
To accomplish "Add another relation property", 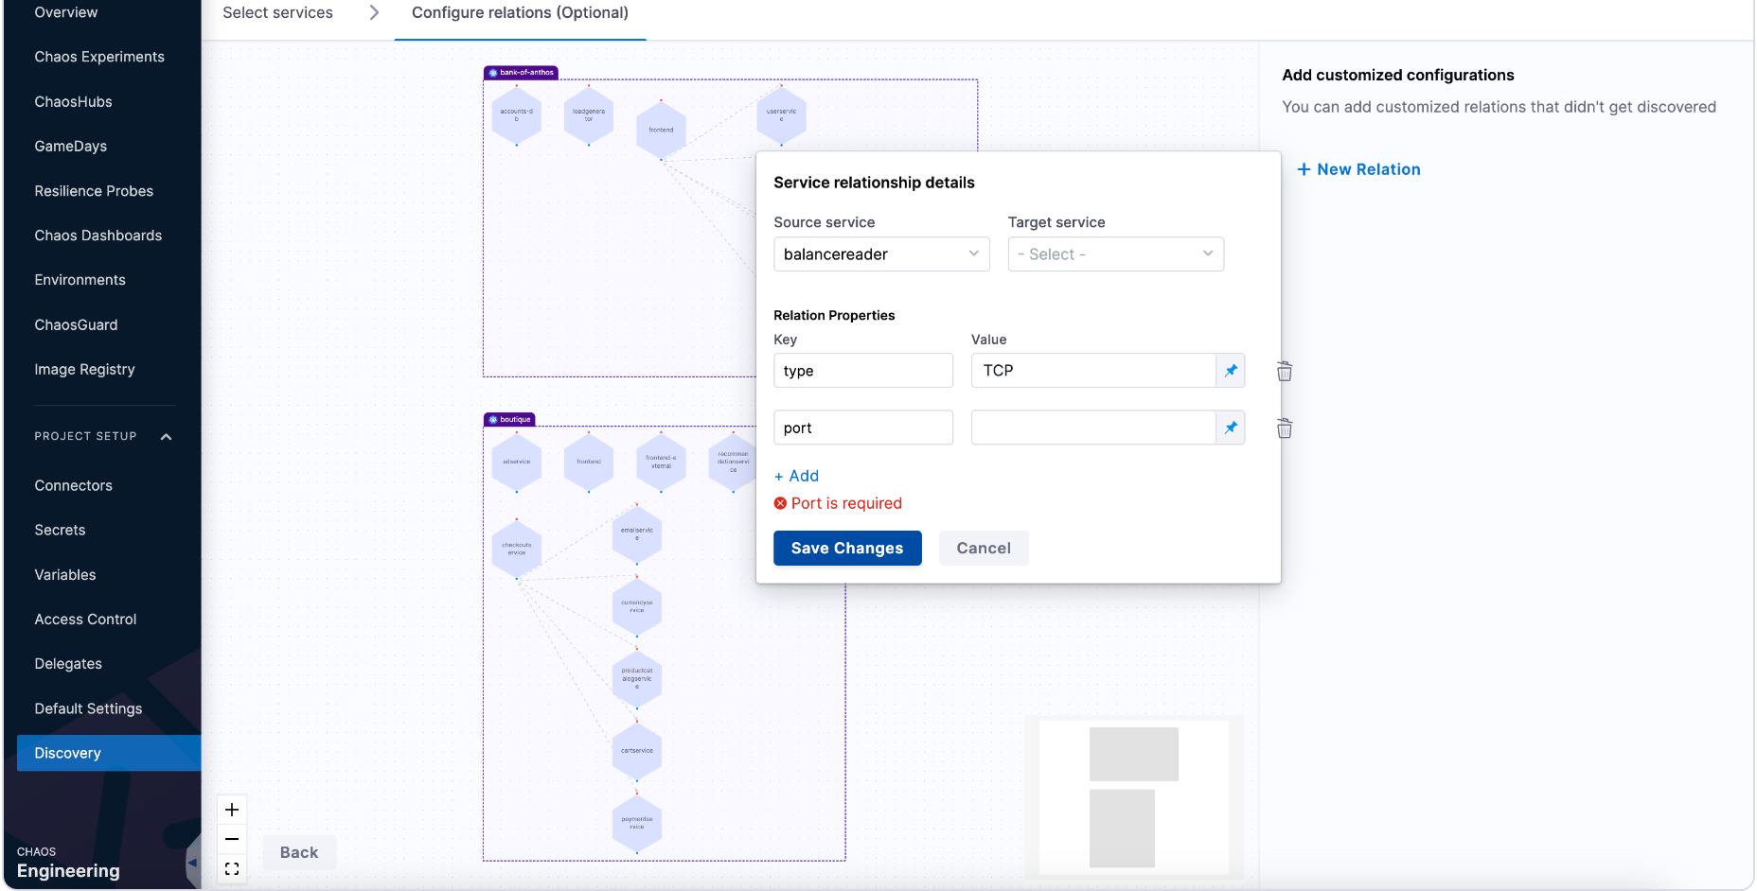I will click(x=796, y=476).
